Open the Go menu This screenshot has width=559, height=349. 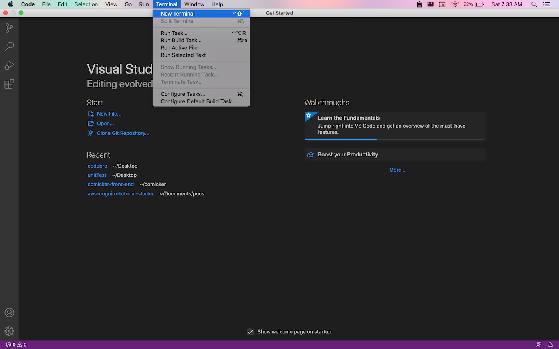pyautogui.click(x=128, y=4)
